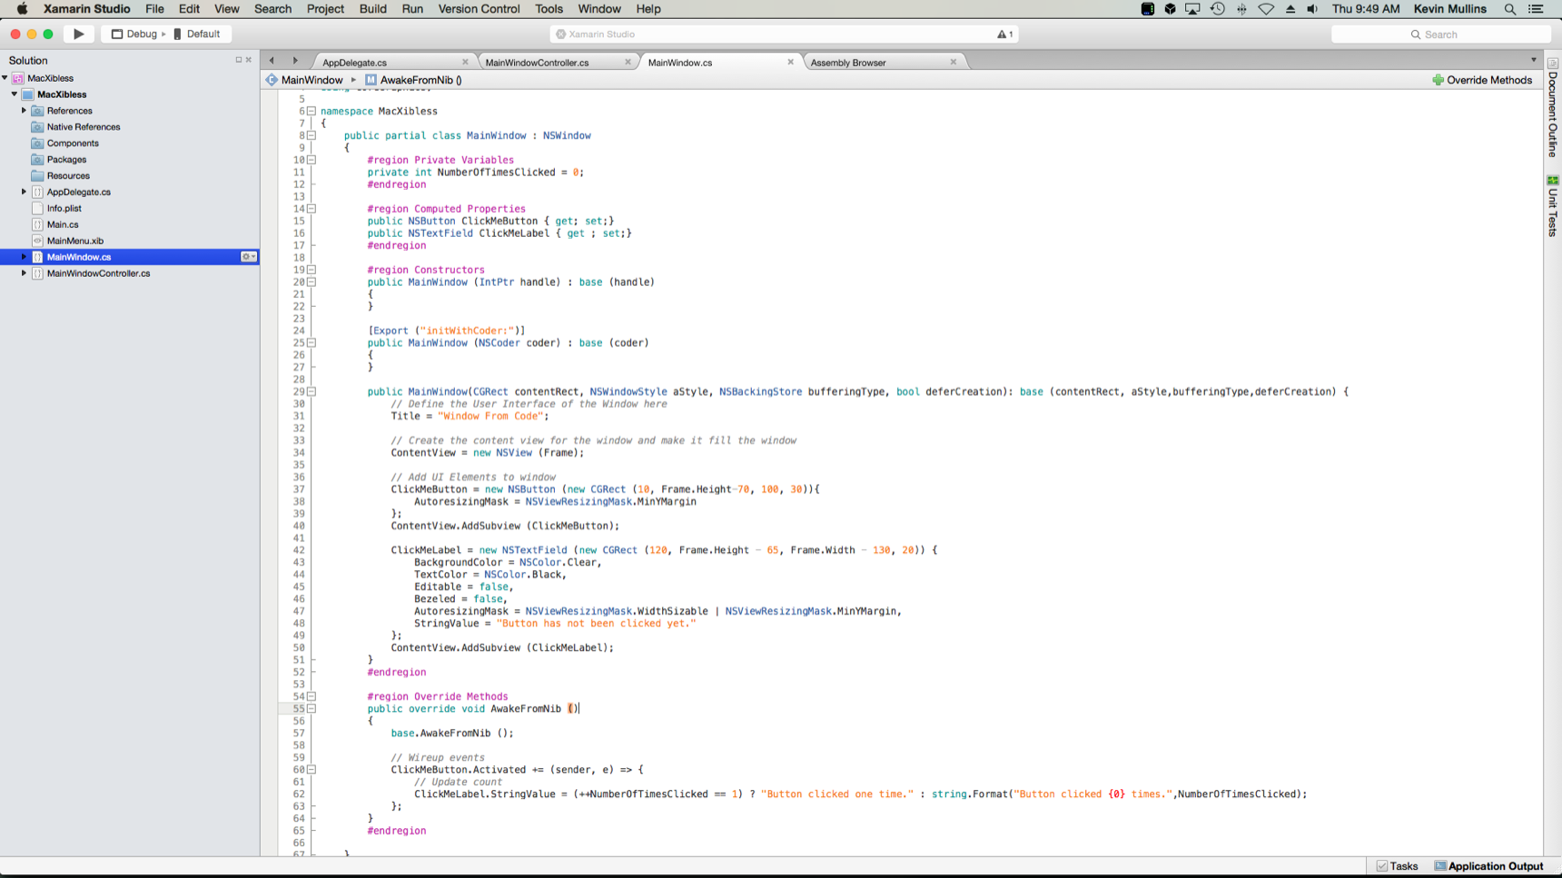The width and height of the screenshot is (1562, 878).
Task: Close the Solution pad panel
Action: (x=249, y=60)
